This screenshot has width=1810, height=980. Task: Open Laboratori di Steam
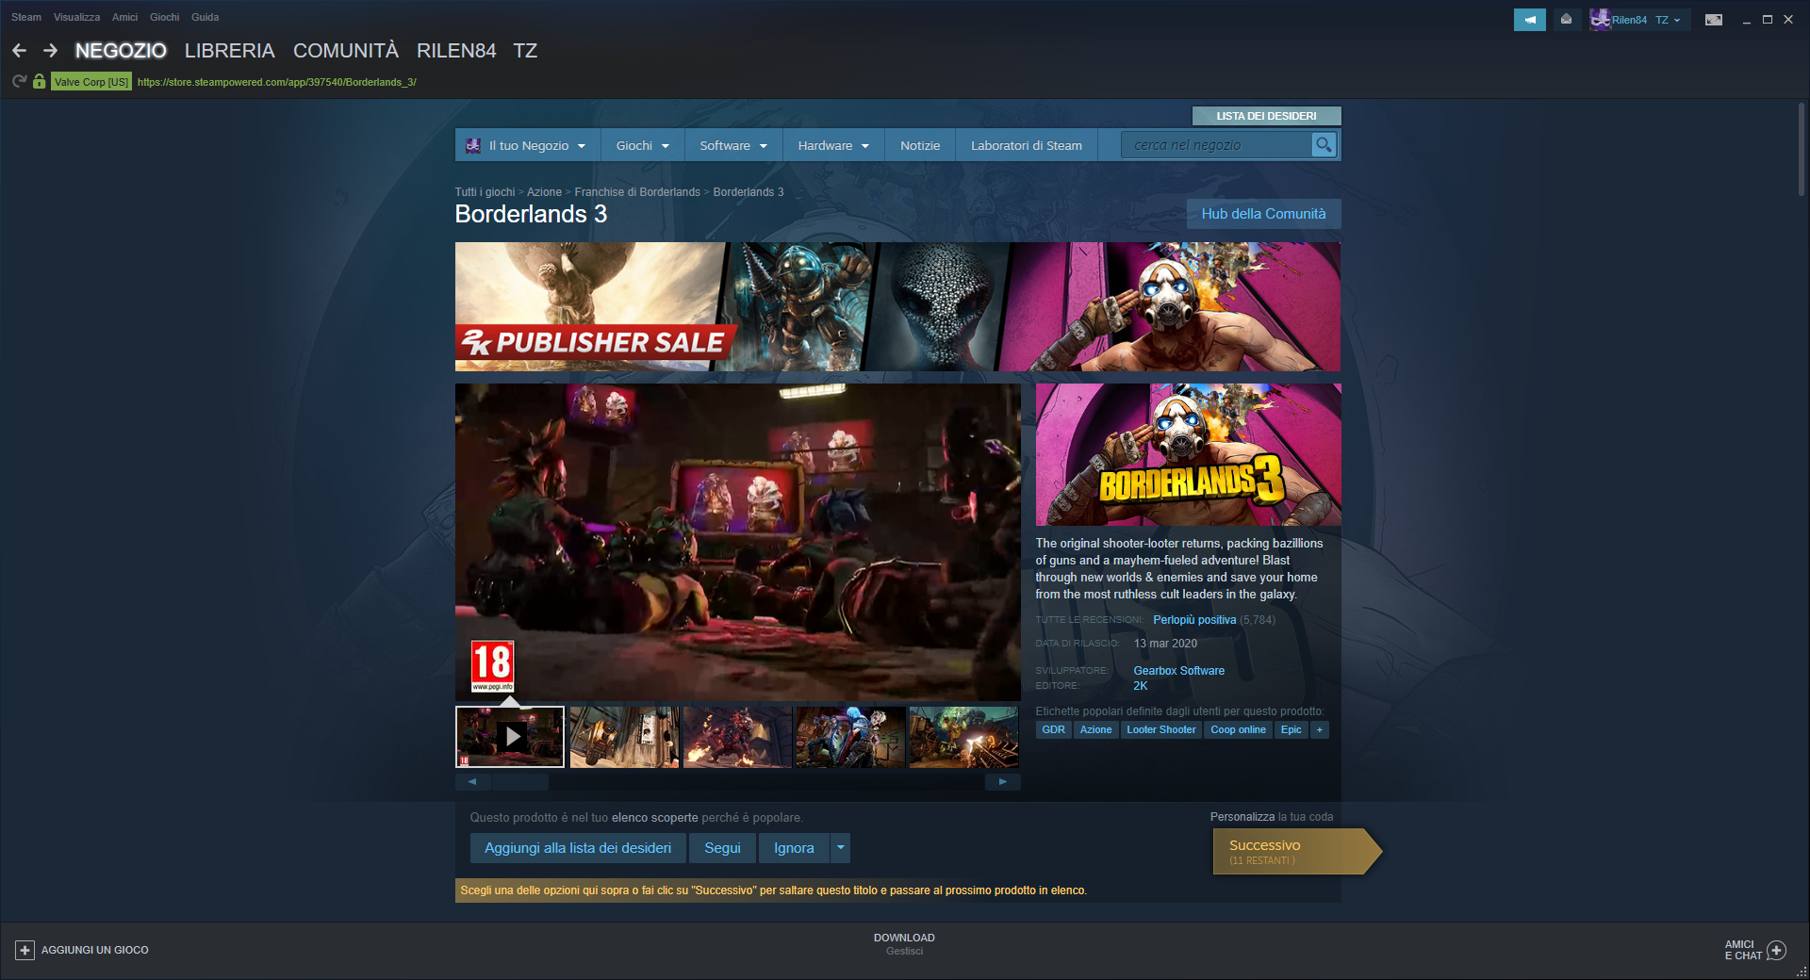[x=1027, y=146]
